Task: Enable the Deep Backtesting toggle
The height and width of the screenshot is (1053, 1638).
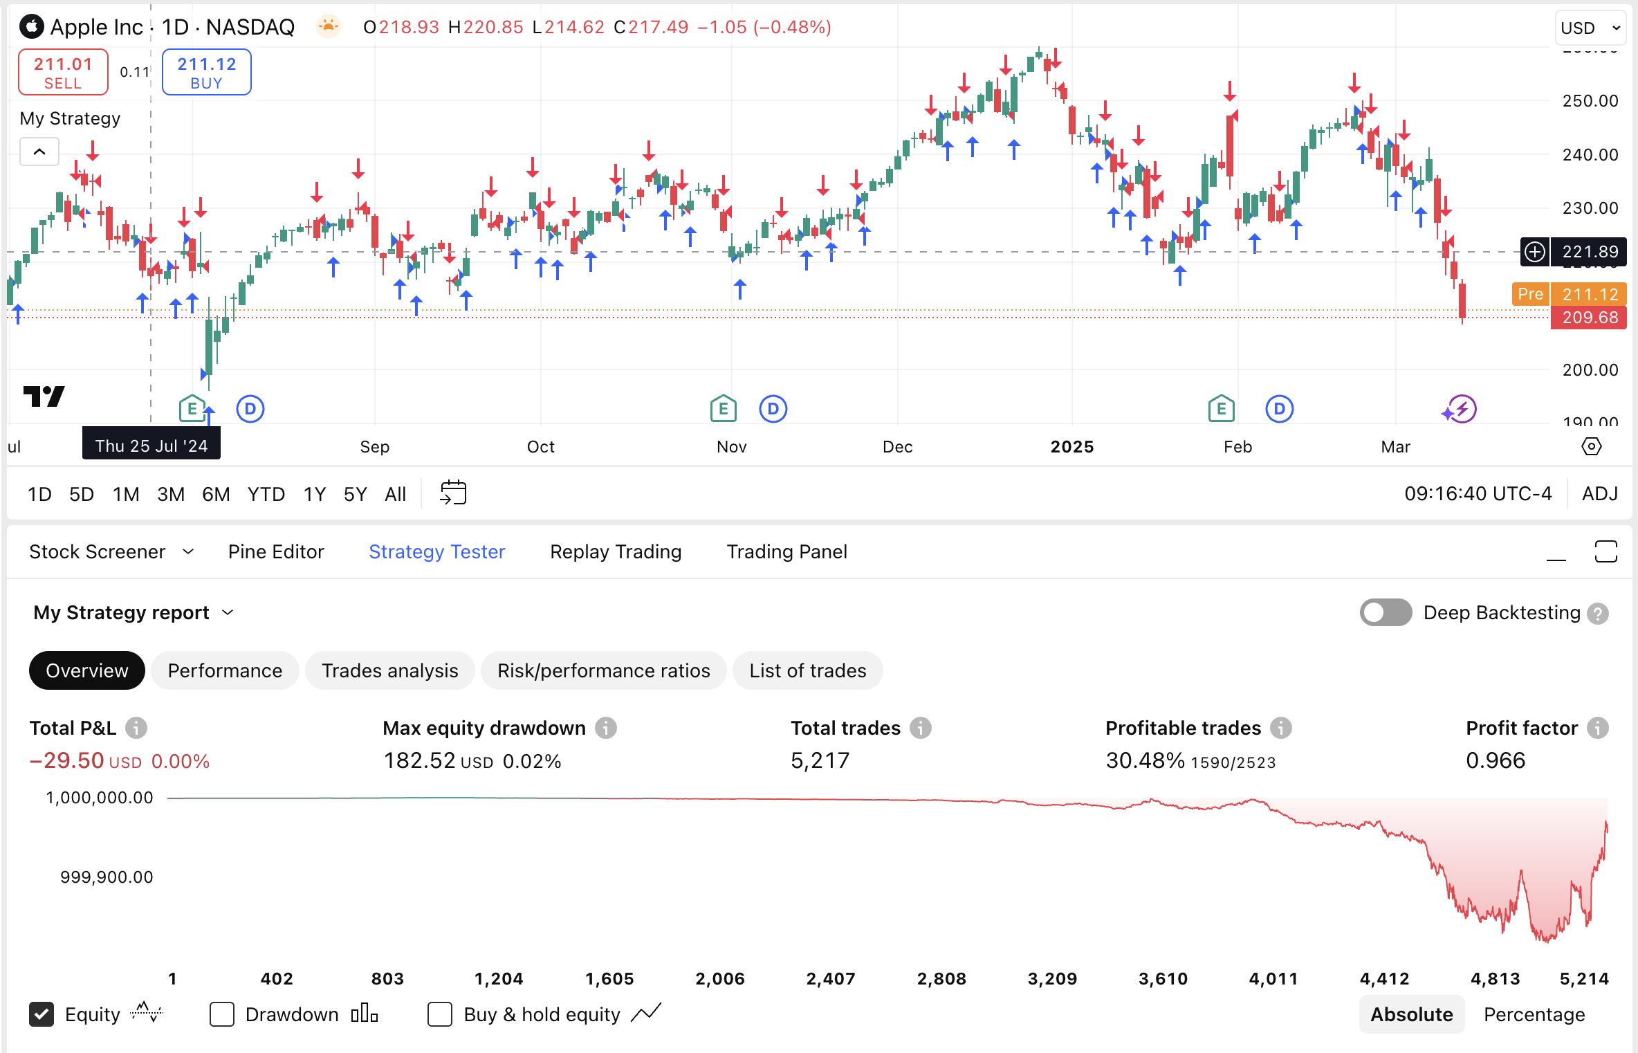Action: click(1385, 613)
